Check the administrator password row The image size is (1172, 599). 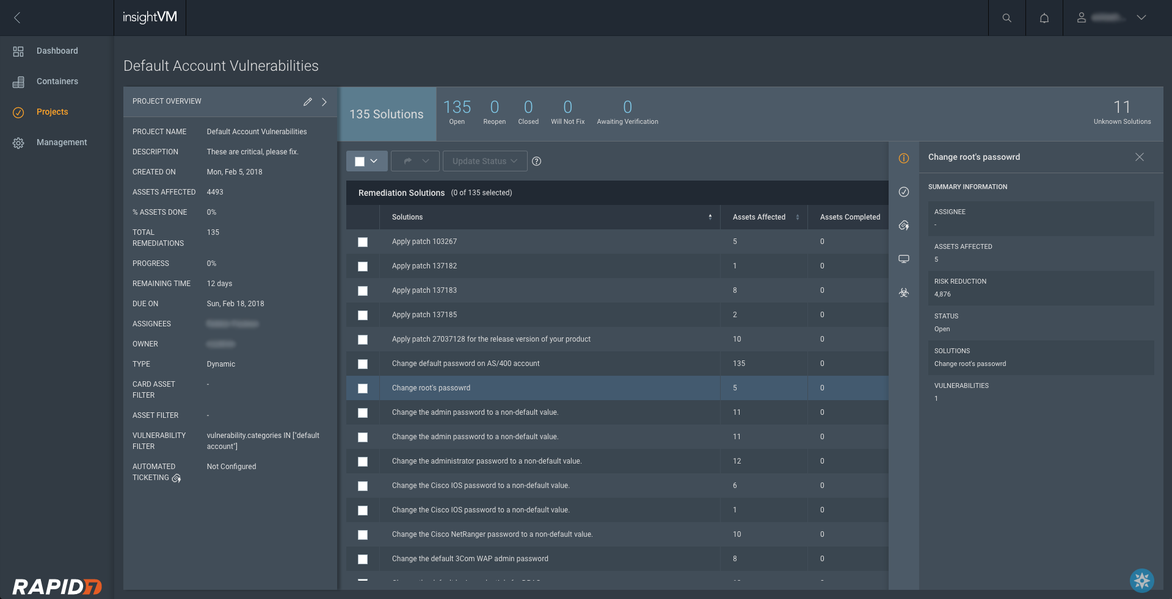[x=363, y=462]
